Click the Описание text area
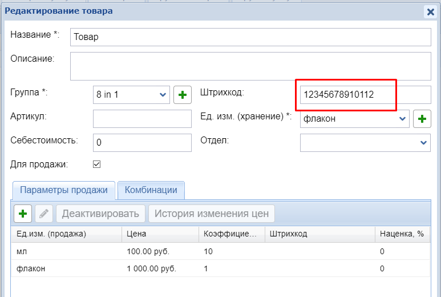Image resolution: width=441 pixels, height=297 pixels. 250,66
